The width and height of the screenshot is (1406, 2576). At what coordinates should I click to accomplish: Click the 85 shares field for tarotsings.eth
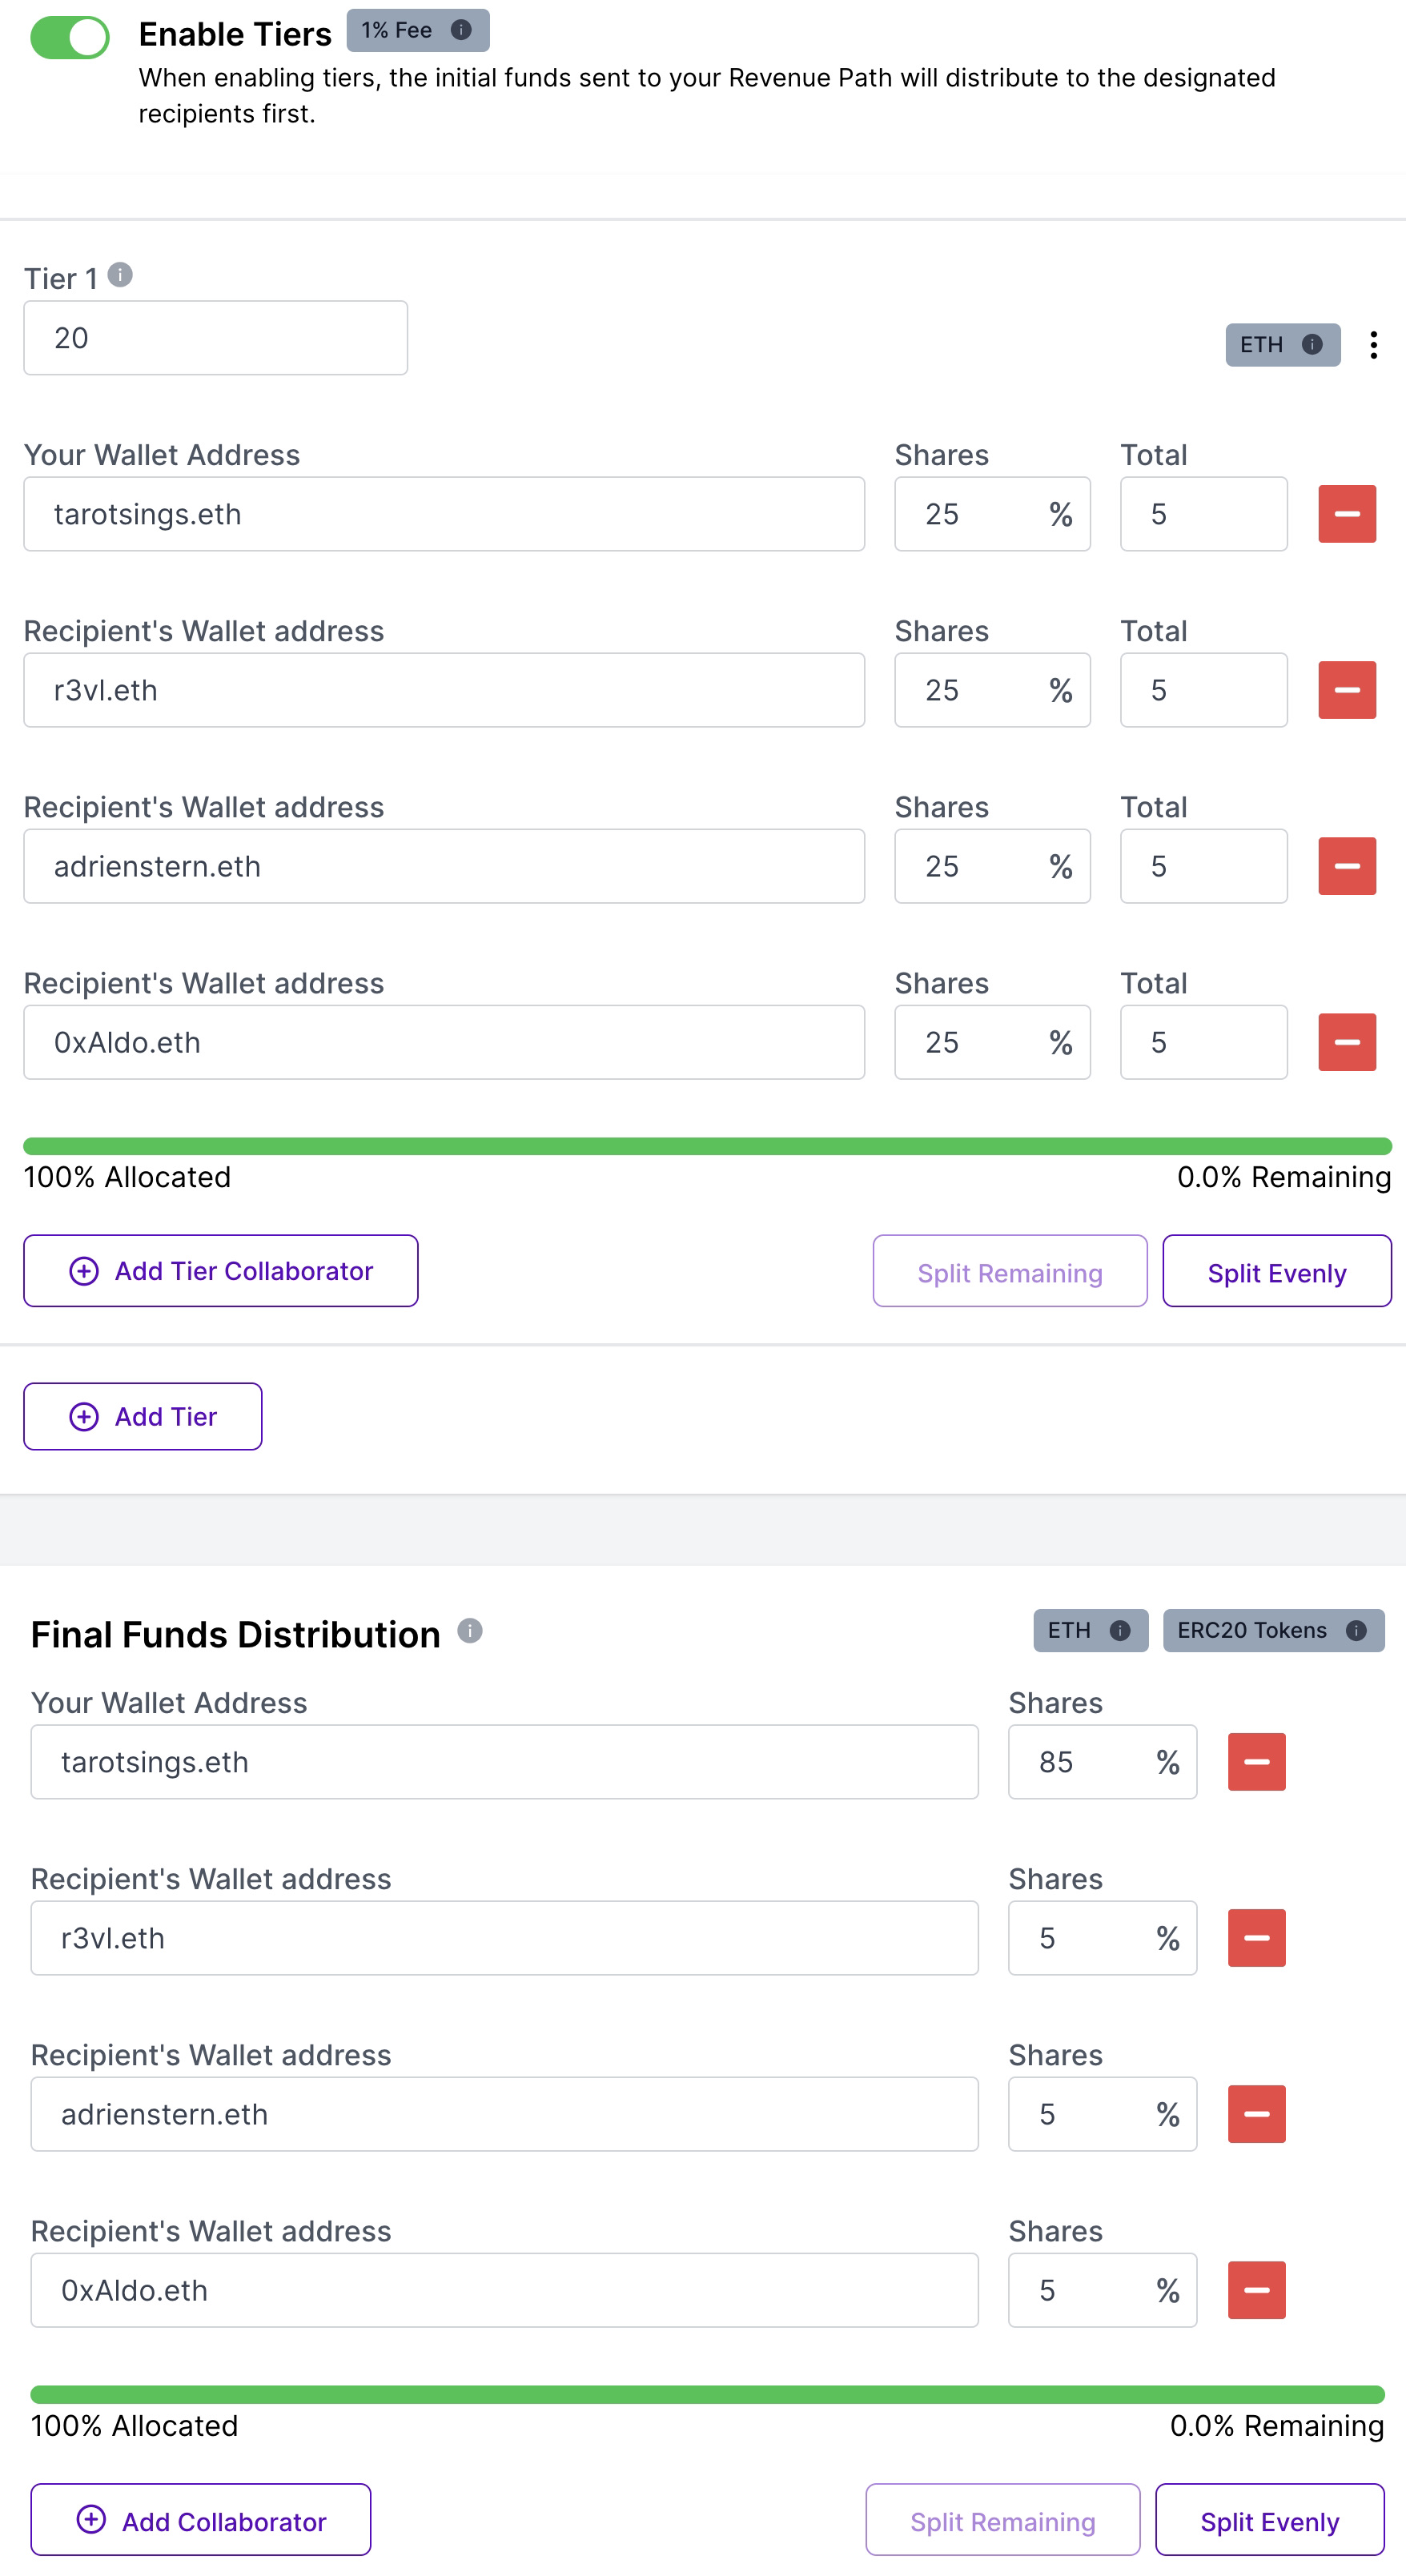[1102, 1762]
